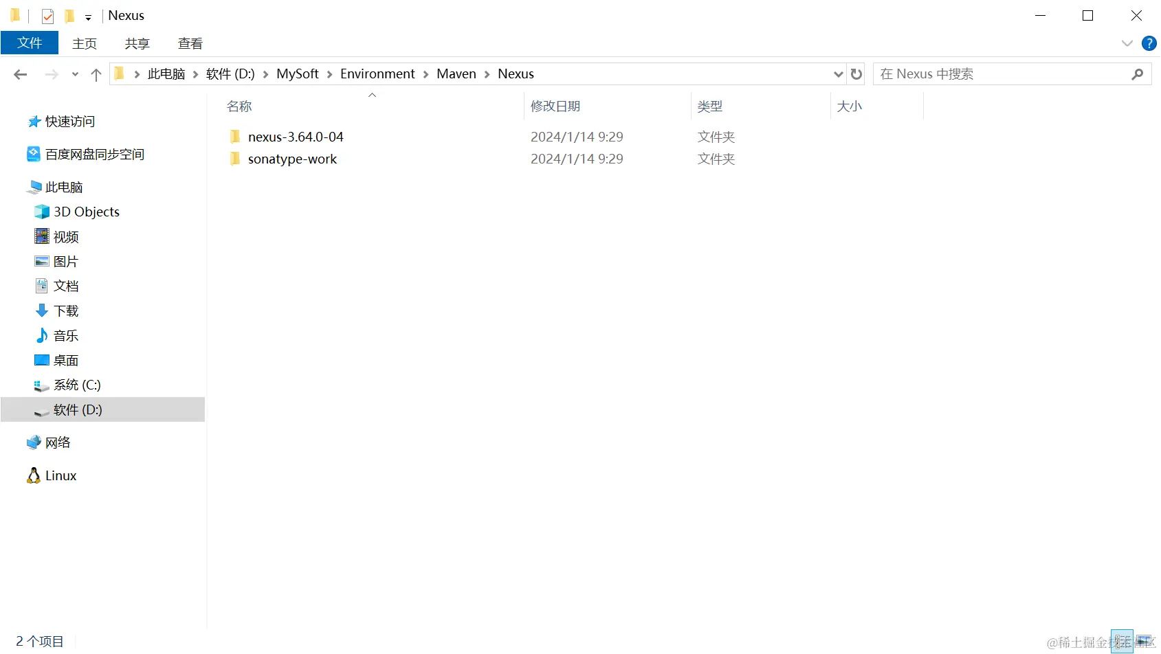The height and width of the screenshot is (654, 1161).
Task: Open the address bar history dropdown
Action: coord(838,74)
